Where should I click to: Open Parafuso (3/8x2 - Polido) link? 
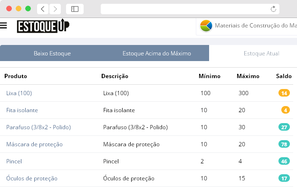[x=38, y=127]
